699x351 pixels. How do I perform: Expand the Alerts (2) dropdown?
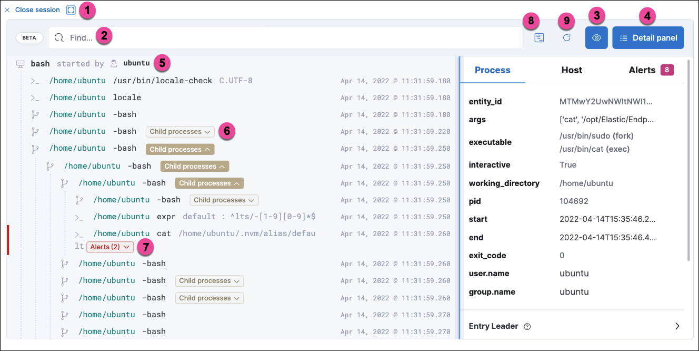point(109,247)
